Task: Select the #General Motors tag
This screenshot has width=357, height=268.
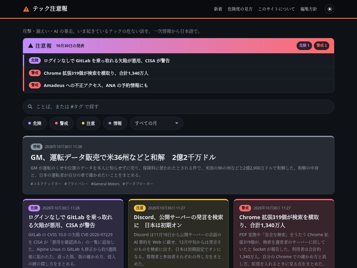Action: 105,184
